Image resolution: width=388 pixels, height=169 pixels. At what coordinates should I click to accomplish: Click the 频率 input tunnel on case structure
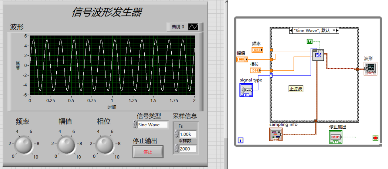tap(271, 50)
